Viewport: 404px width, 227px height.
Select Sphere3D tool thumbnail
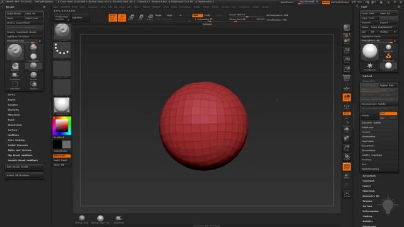[388, 48]
